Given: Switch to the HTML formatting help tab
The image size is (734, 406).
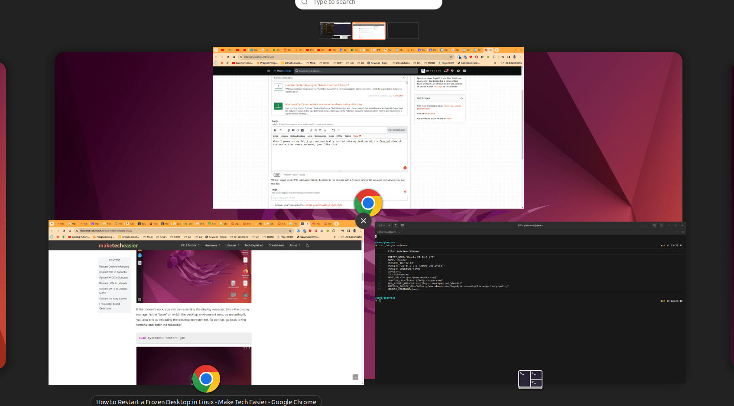Looking at the screenshot, I should tap(339, 136).
